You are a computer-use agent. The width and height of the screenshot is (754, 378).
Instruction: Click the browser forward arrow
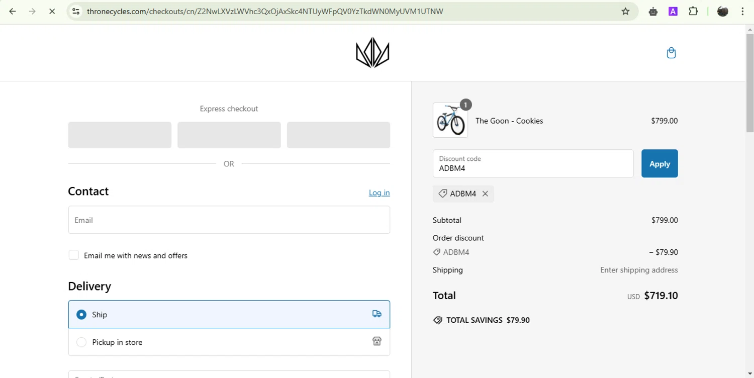pyautogui.click(x=32, y=11)
